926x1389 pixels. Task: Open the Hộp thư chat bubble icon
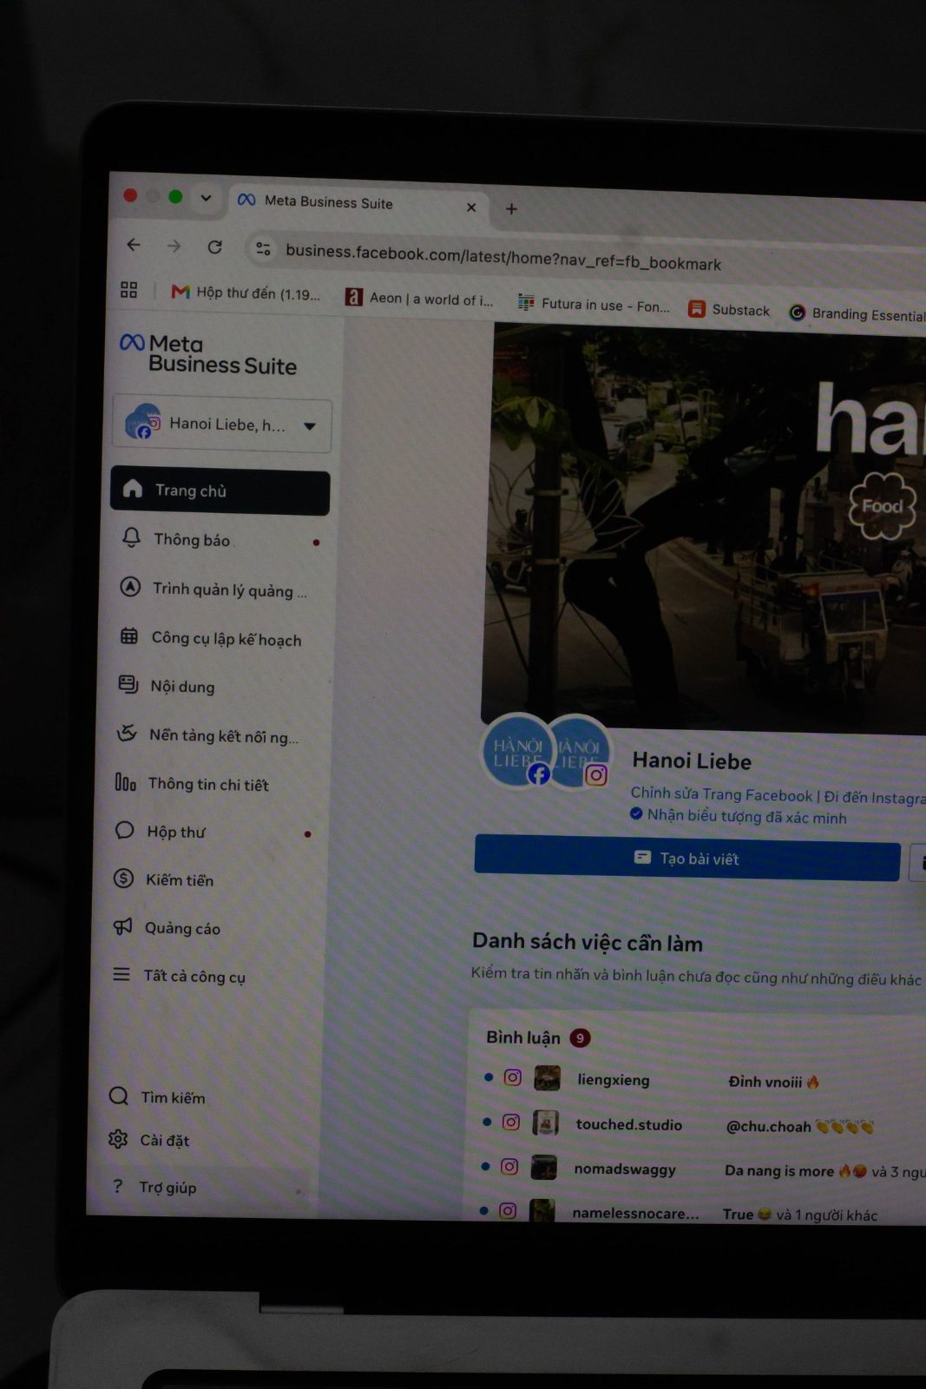point(125,831)
